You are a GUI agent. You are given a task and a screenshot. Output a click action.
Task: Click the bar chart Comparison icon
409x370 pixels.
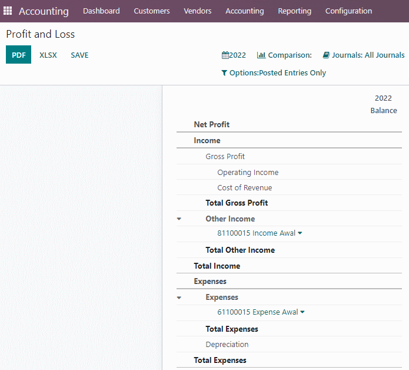click(261, 55)
